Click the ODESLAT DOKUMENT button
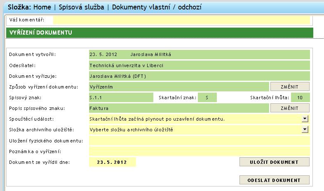 click(274, 180)
